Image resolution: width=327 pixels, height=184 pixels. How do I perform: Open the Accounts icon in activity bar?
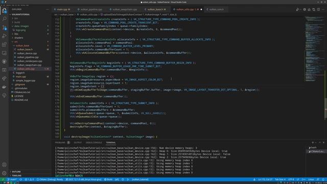click(x=4, y=165)
